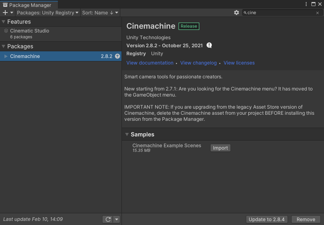Click the version info exclamation icon
The height and width of the screenshot is (225, 324).
(209, 45)
